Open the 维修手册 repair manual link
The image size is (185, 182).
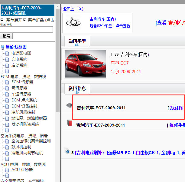click(x=177, y=125)
